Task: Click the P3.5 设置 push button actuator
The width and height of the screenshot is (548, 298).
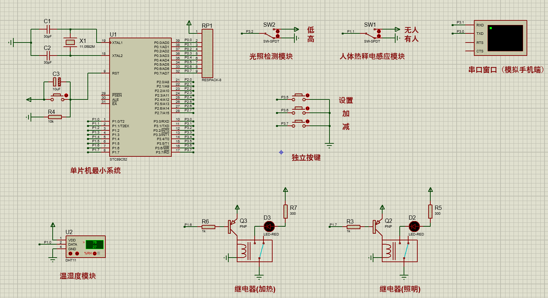Action: [x=307, y=95]
